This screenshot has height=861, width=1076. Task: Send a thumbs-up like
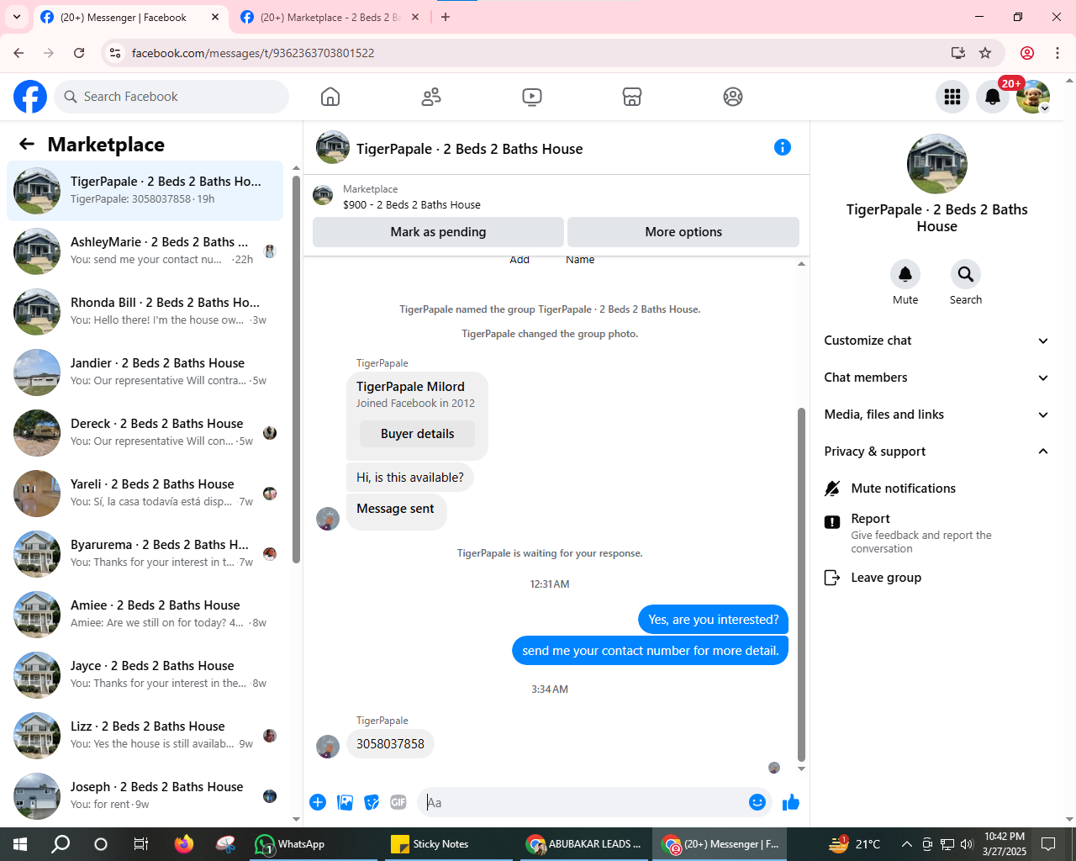tap(791, 802)
